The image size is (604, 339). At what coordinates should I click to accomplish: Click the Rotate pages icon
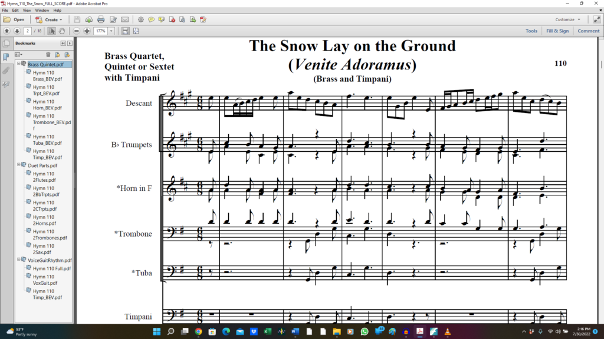tap(182, 19)
